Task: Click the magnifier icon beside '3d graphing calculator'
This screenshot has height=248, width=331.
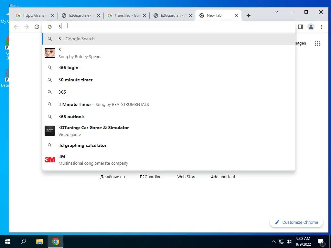Action: [49, 146]
